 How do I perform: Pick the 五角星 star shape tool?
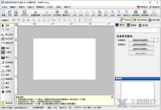tap(7, 92)
